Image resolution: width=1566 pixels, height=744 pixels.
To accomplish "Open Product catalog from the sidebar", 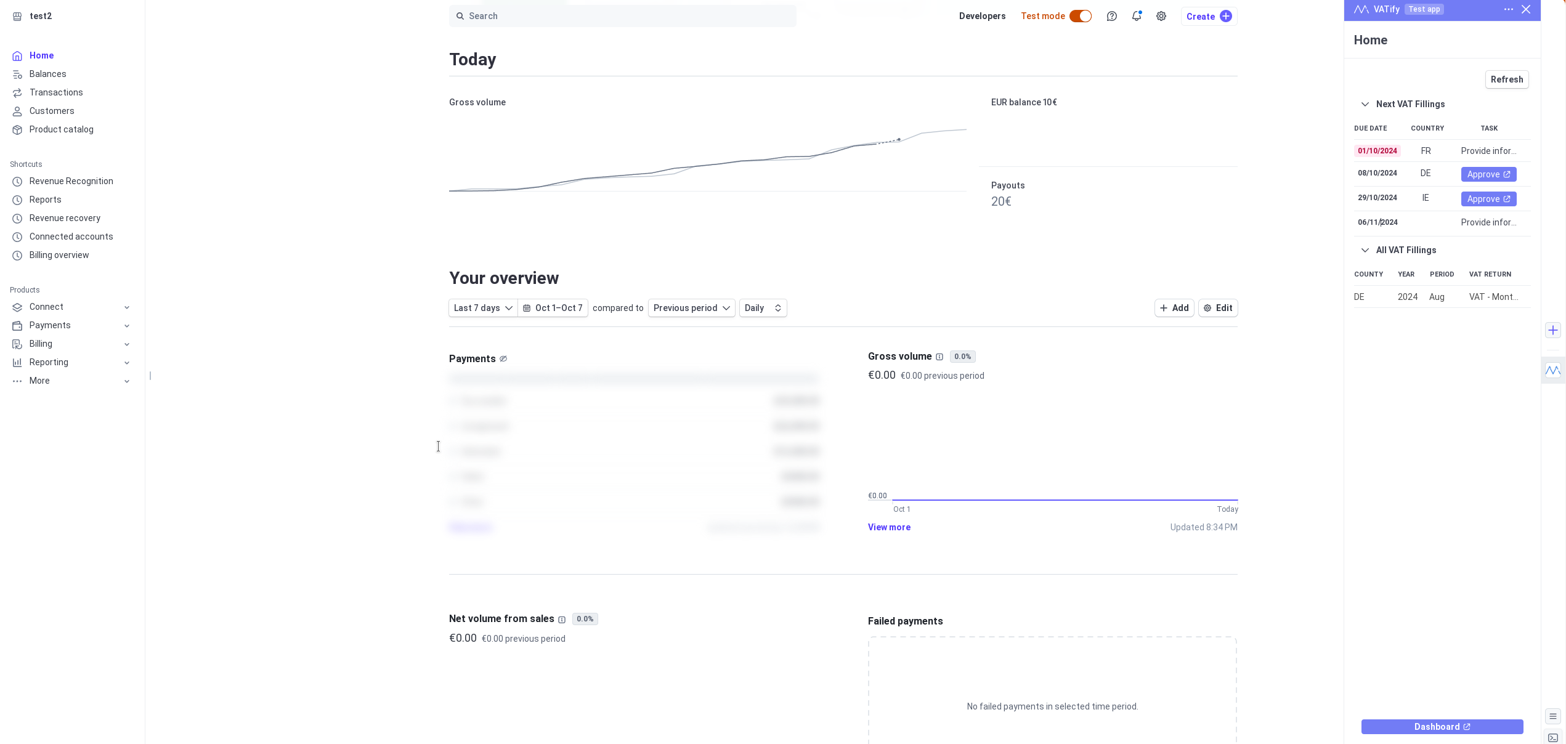I will tap(61, 129).
